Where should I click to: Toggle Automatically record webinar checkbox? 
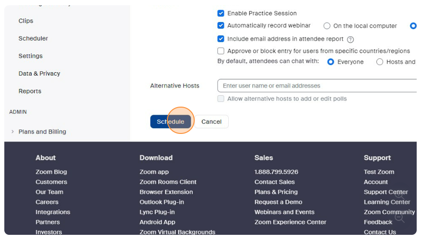(221, 26)
